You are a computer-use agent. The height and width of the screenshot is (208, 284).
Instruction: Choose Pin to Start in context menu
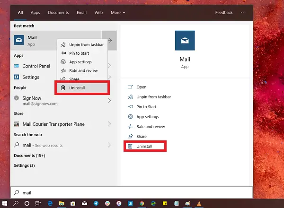82,53
